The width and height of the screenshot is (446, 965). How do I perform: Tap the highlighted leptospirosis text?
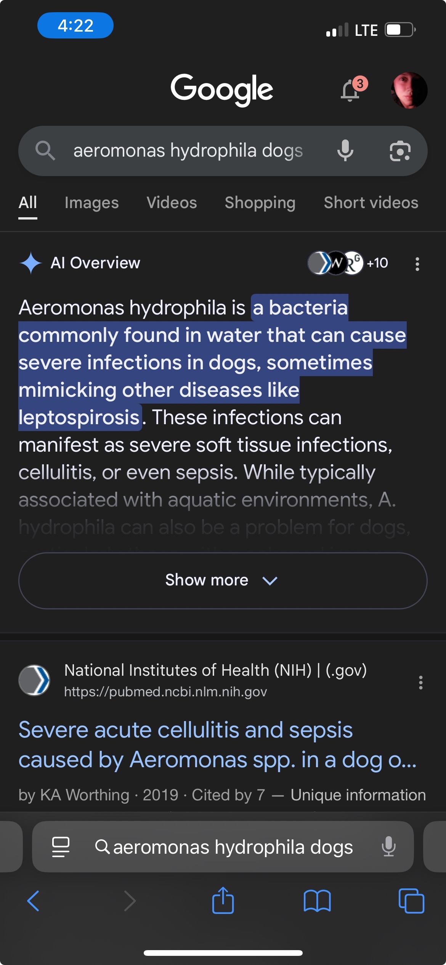coord(79,417)
